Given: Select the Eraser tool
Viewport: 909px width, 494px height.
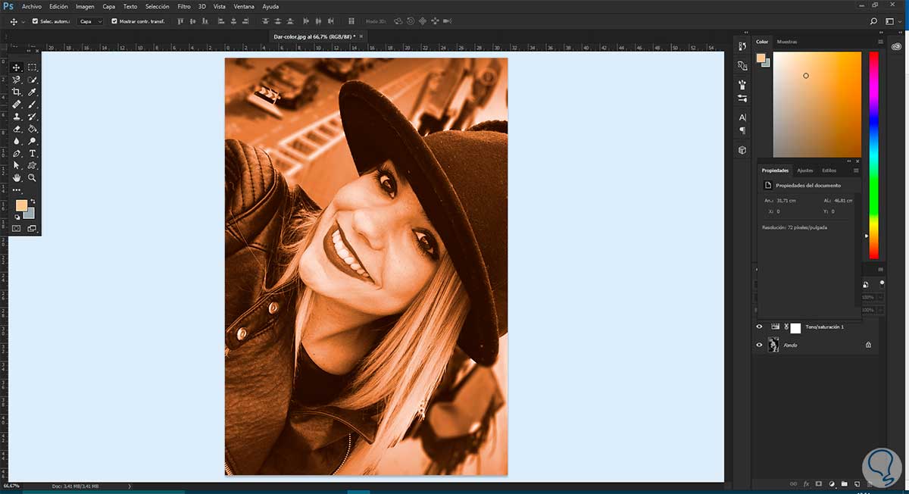Looking at the screenshot, I should [17, 129].
